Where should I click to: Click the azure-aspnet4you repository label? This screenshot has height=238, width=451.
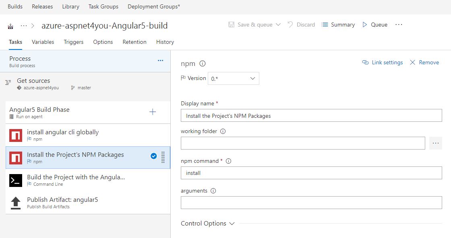pos(41,88)
